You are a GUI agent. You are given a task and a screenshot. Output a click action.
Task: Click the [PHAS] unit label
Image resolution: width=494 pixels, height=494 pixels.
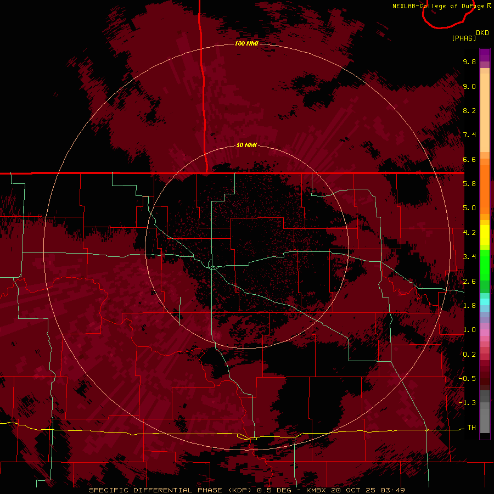(464, 38)
